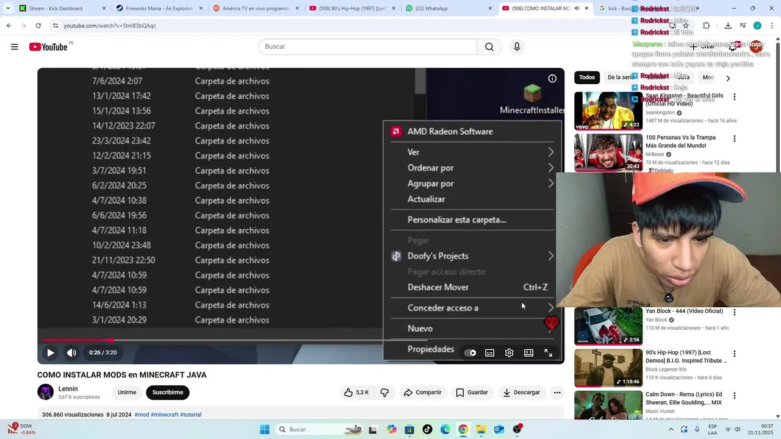Enter full screen mode
Screen dimensions: 781x439
[x=548, y=353]
